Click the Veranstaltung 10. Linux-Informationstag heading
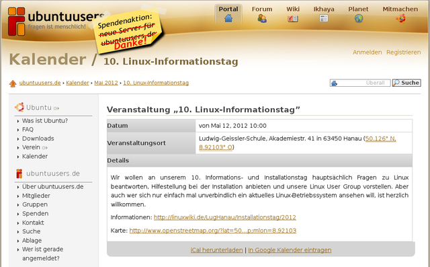 click(203, 110)
